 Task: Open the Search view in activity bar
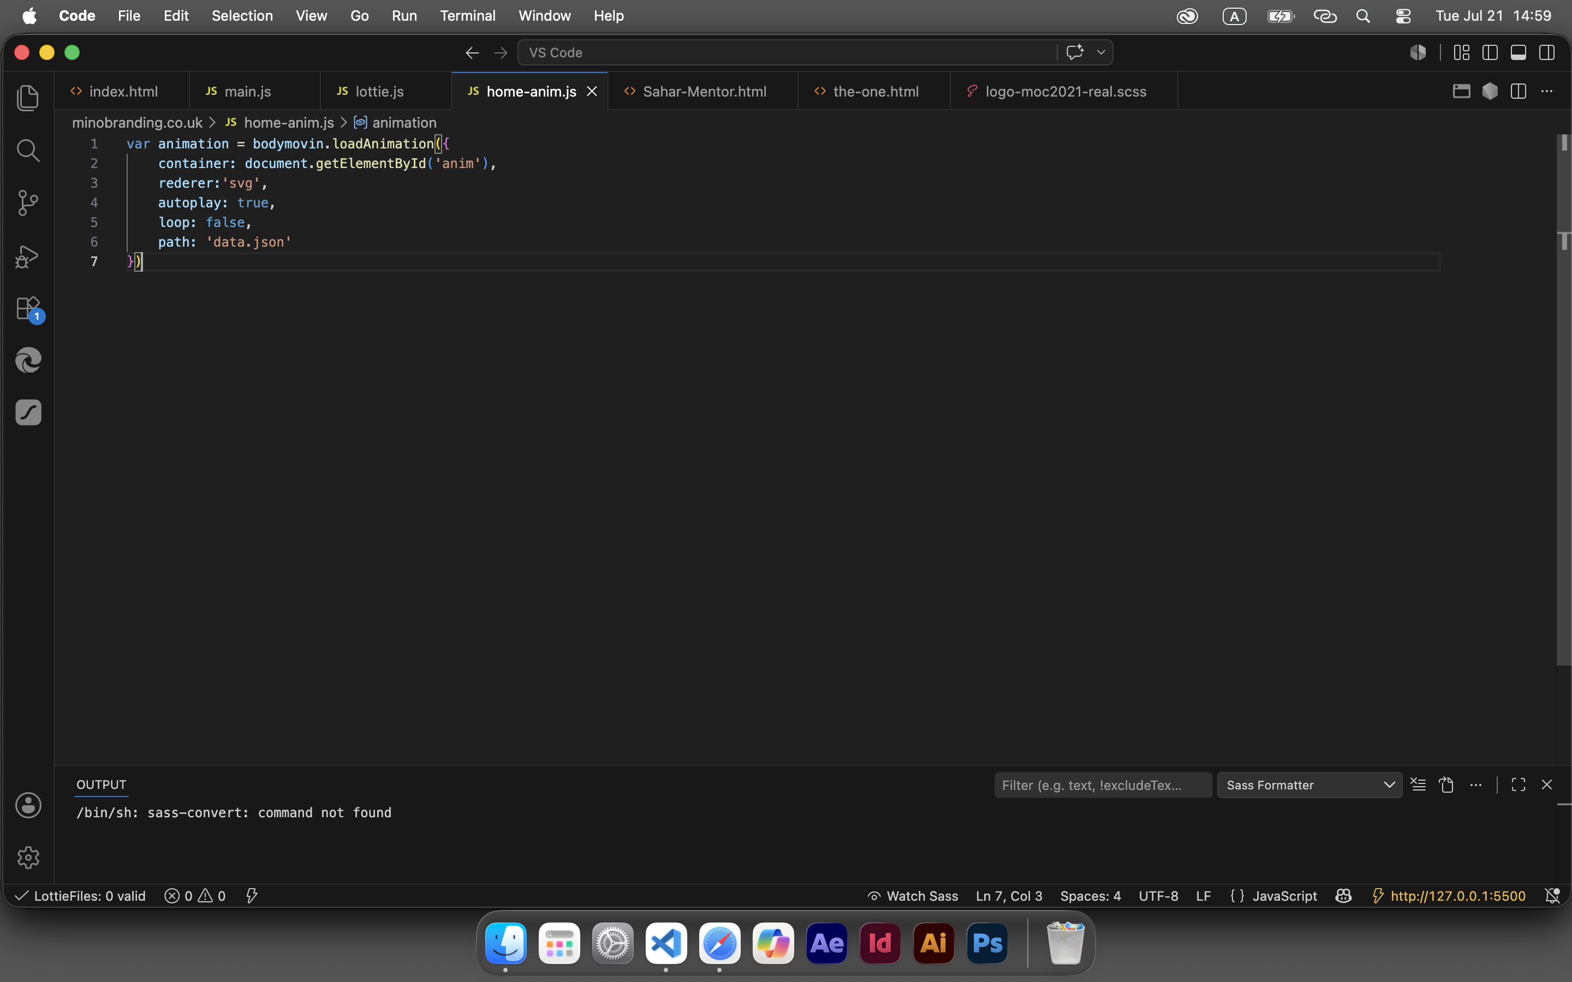click(28, 151)
